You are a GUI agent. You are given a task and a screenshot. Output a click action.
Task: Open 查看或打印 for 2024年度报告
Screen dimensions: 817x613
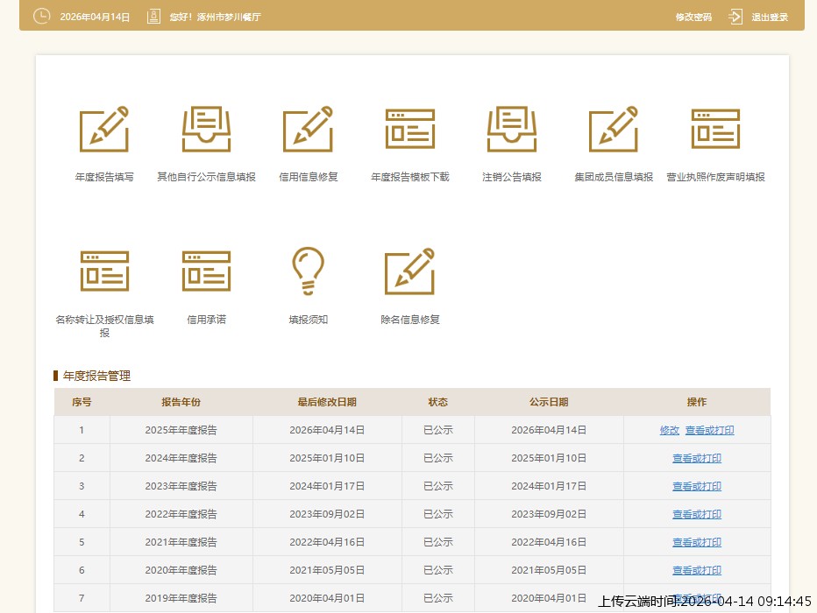pyautogui.click(x=697, y=458)
